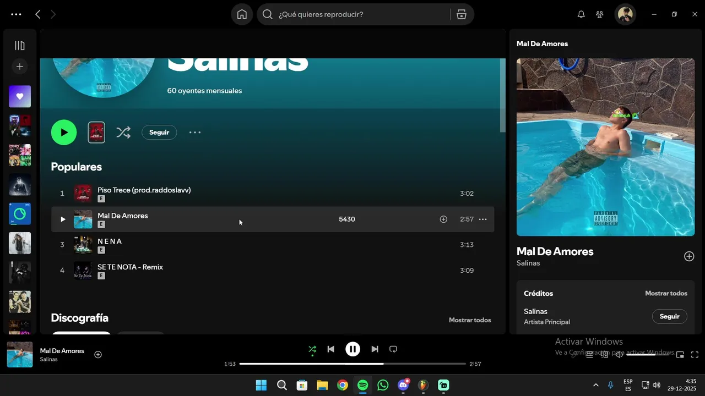Viewport: 705px width, 396px height.
Task: Play the Mal De Amores row
Action: click(62, 219)
